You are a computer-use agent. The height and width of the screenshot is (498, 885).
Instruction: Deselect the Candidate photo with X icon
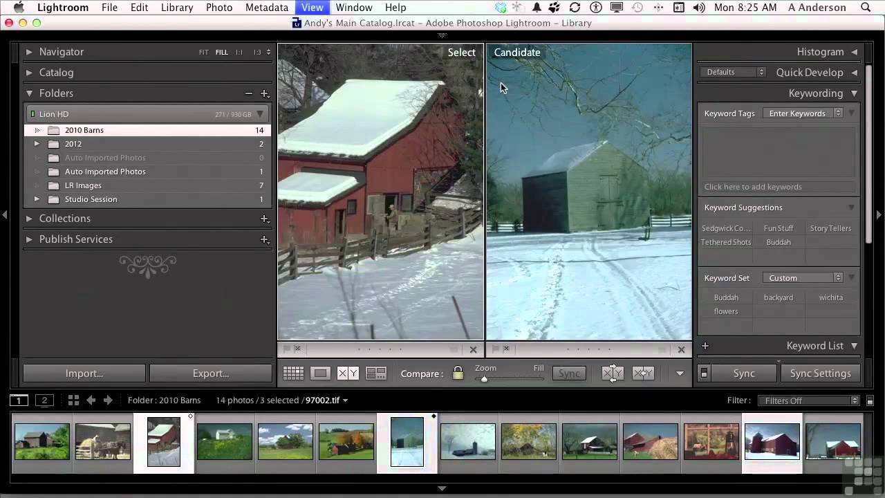[x=681, y=350]
